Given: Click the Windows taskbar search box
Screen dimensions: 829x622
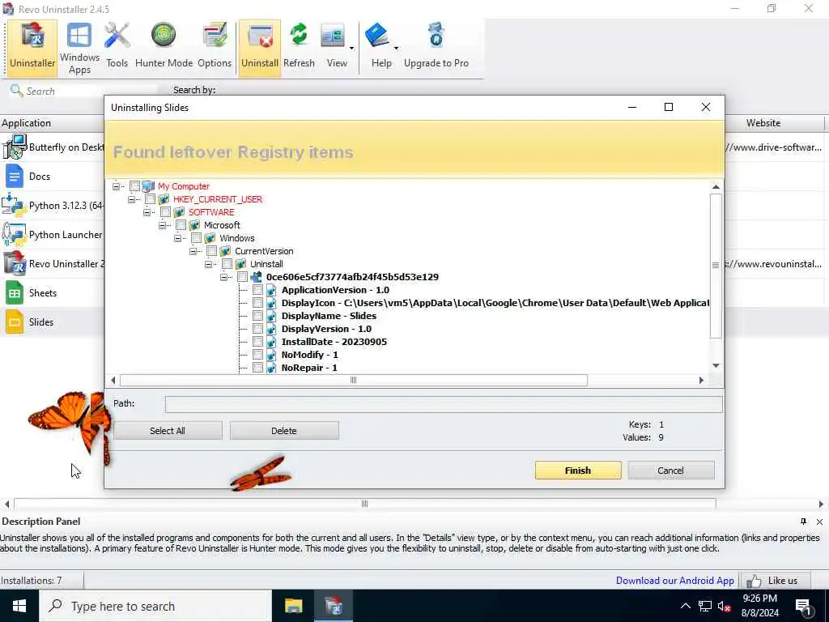Looking at the screenshot, I should 155,606.
